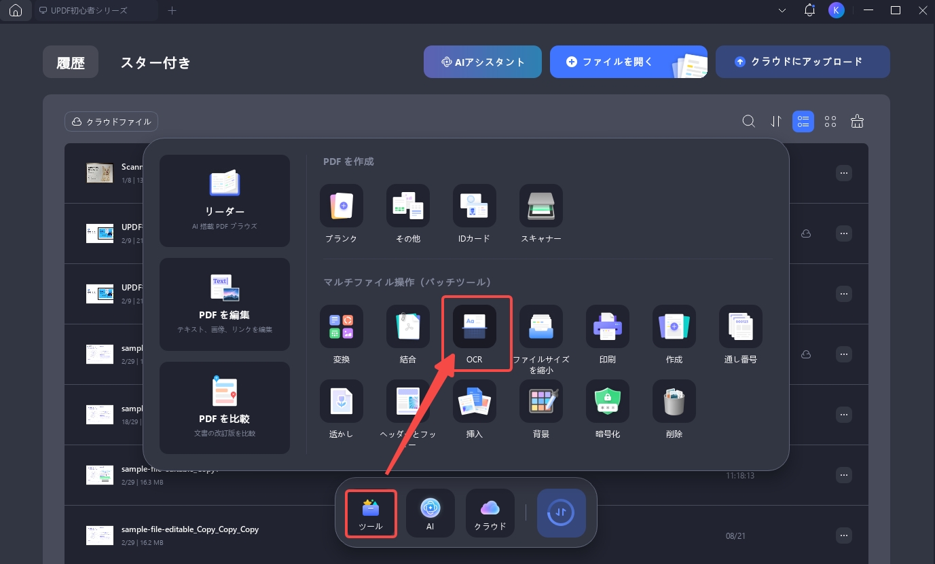
Task: Click the ツール button in bottom dock
Action: pos(371,513)
